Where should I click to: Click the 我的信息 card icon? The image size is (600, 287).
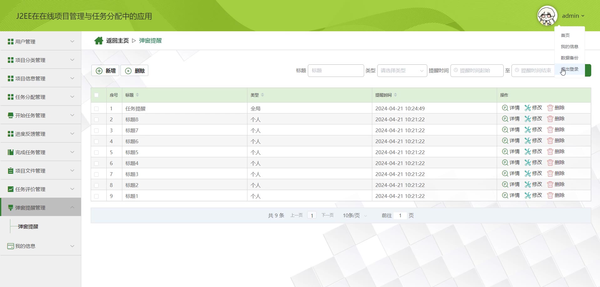coord(11,246)
